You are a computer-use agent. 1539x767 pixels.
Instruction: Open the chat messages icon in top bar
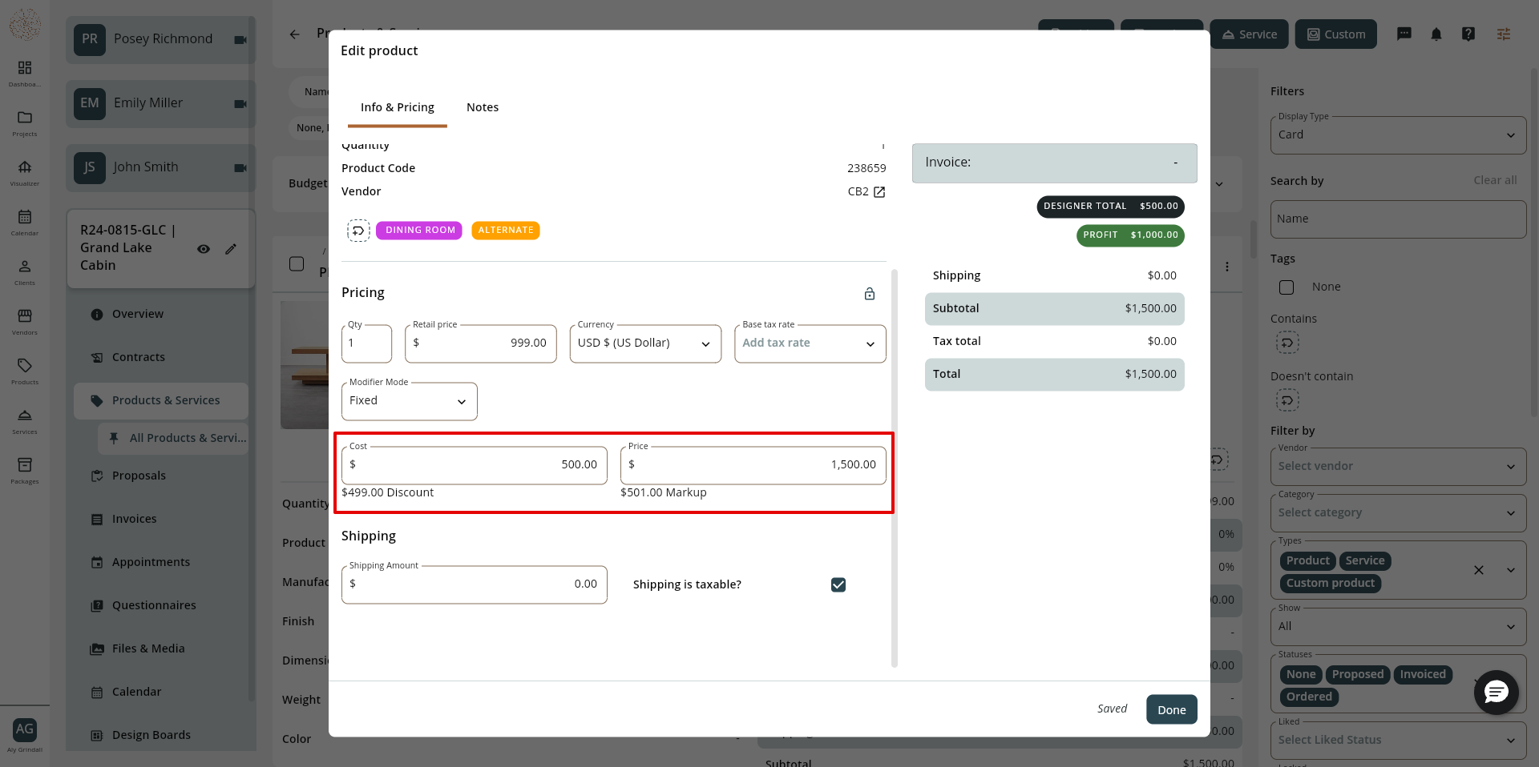[x=1404, y=34]
